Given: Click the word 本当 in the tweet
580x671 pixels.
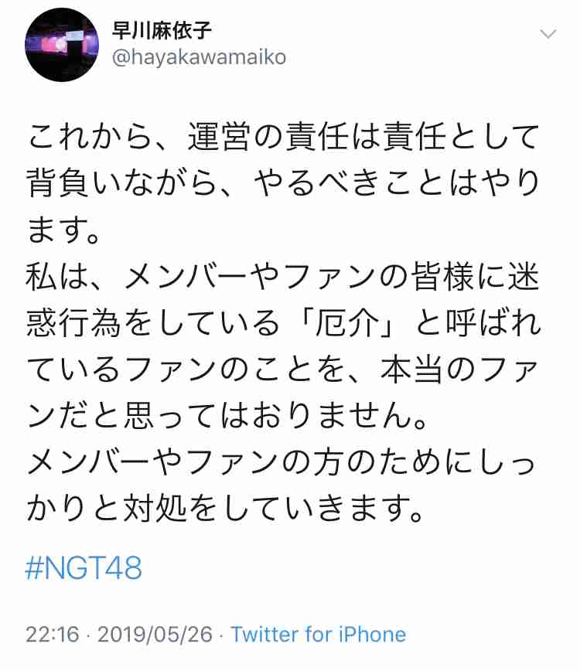Looking at the screenshot, I should [x=411, y=370].
